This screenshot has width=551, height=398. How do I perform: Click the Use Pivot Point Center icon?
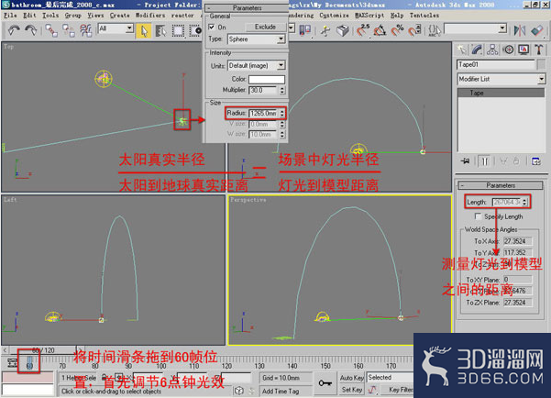[304, 30]
